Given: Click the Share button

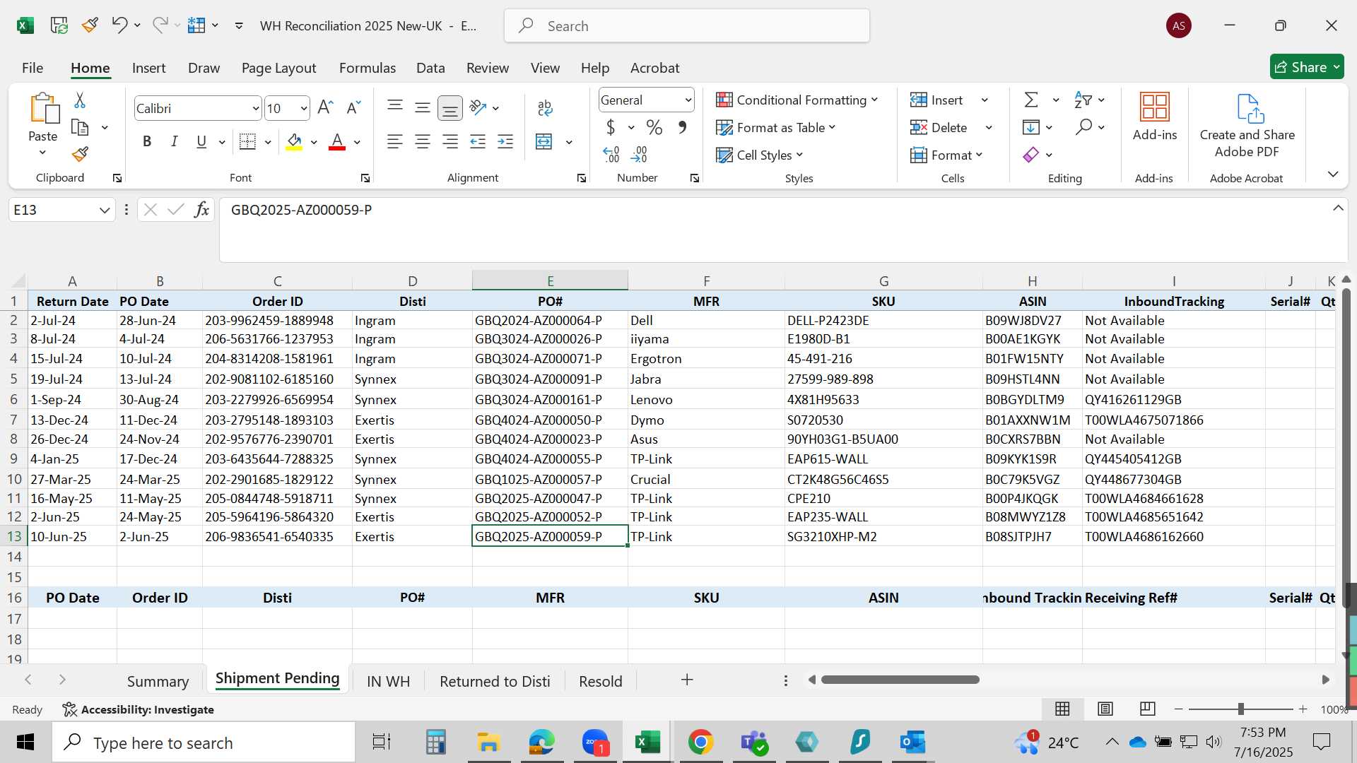Looking at the screenshot, I should 1307,67.
